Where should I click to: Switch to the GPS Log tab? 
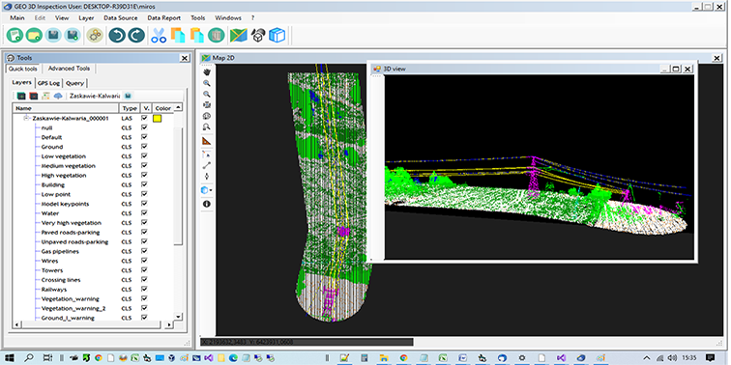[49, 83]
